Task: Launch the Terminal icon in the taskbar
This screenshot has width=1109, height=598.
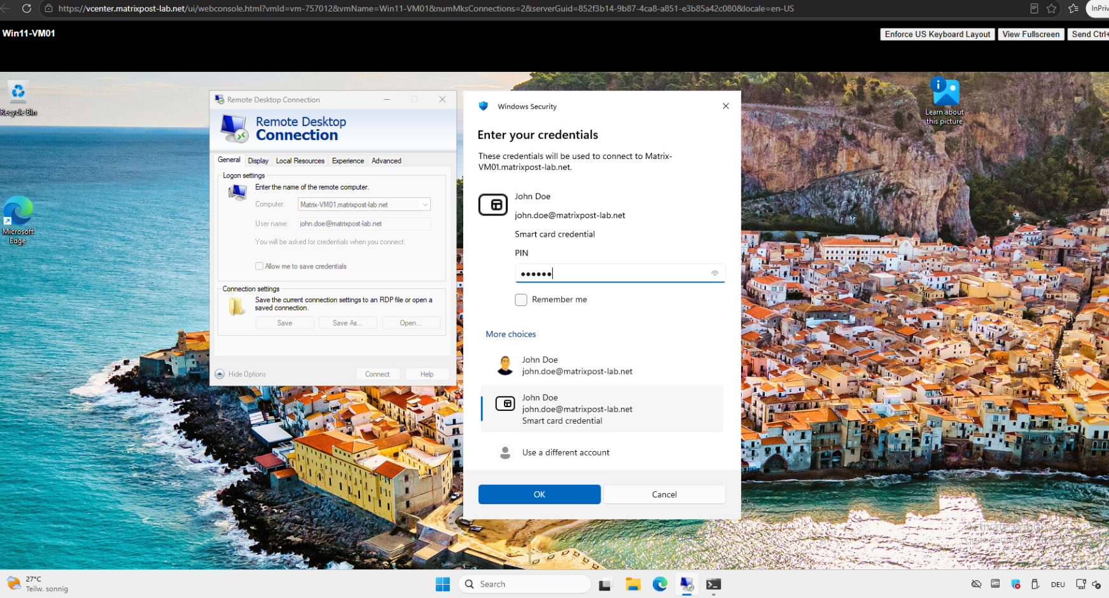Action: pos(713,584)
